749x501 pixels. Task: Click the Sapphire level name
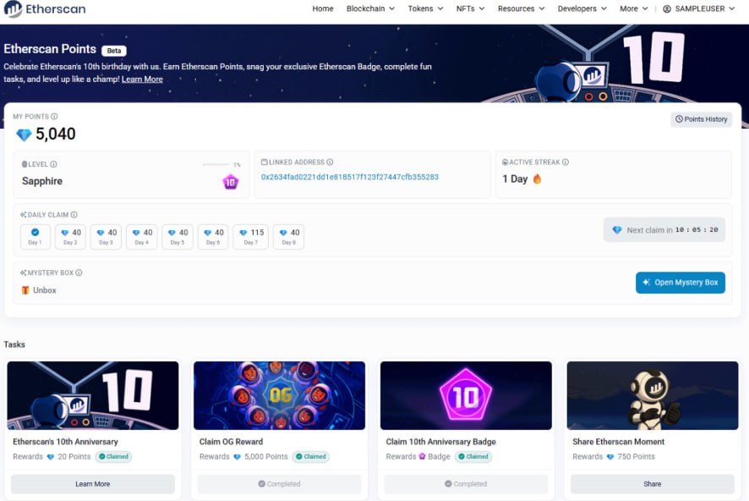(42, 181)
